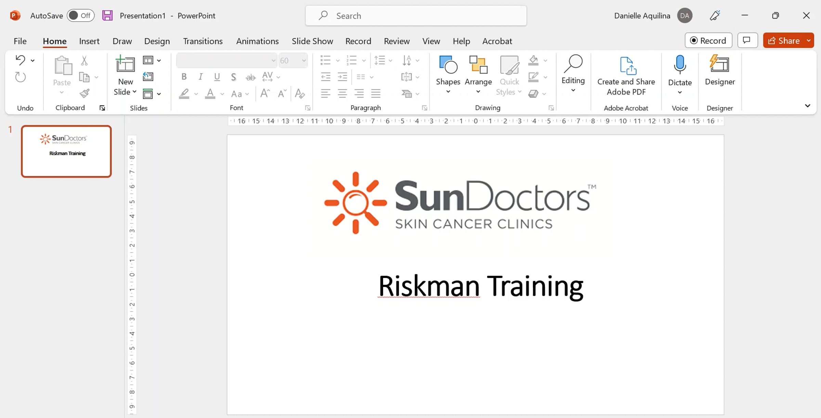The width and height of the screenshot is (821, 418).
Task: Click the Share button
Action: click(x=784, y=40)
